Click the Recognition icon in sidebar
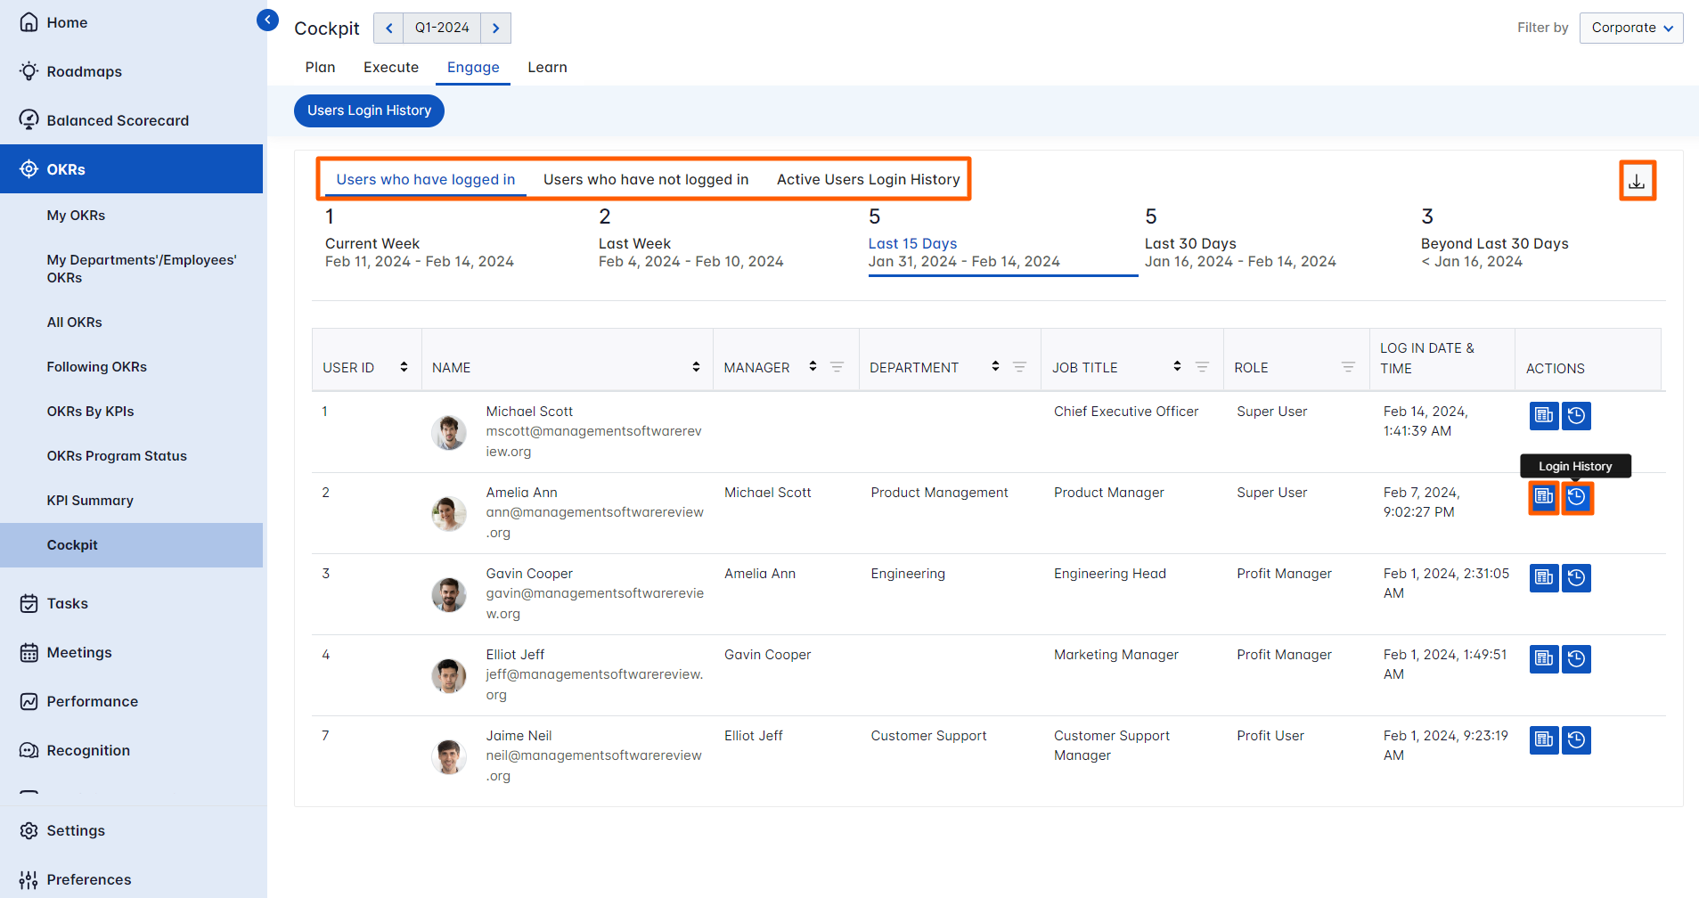Screen dimensions: 1699x898 tap(29, 750)
